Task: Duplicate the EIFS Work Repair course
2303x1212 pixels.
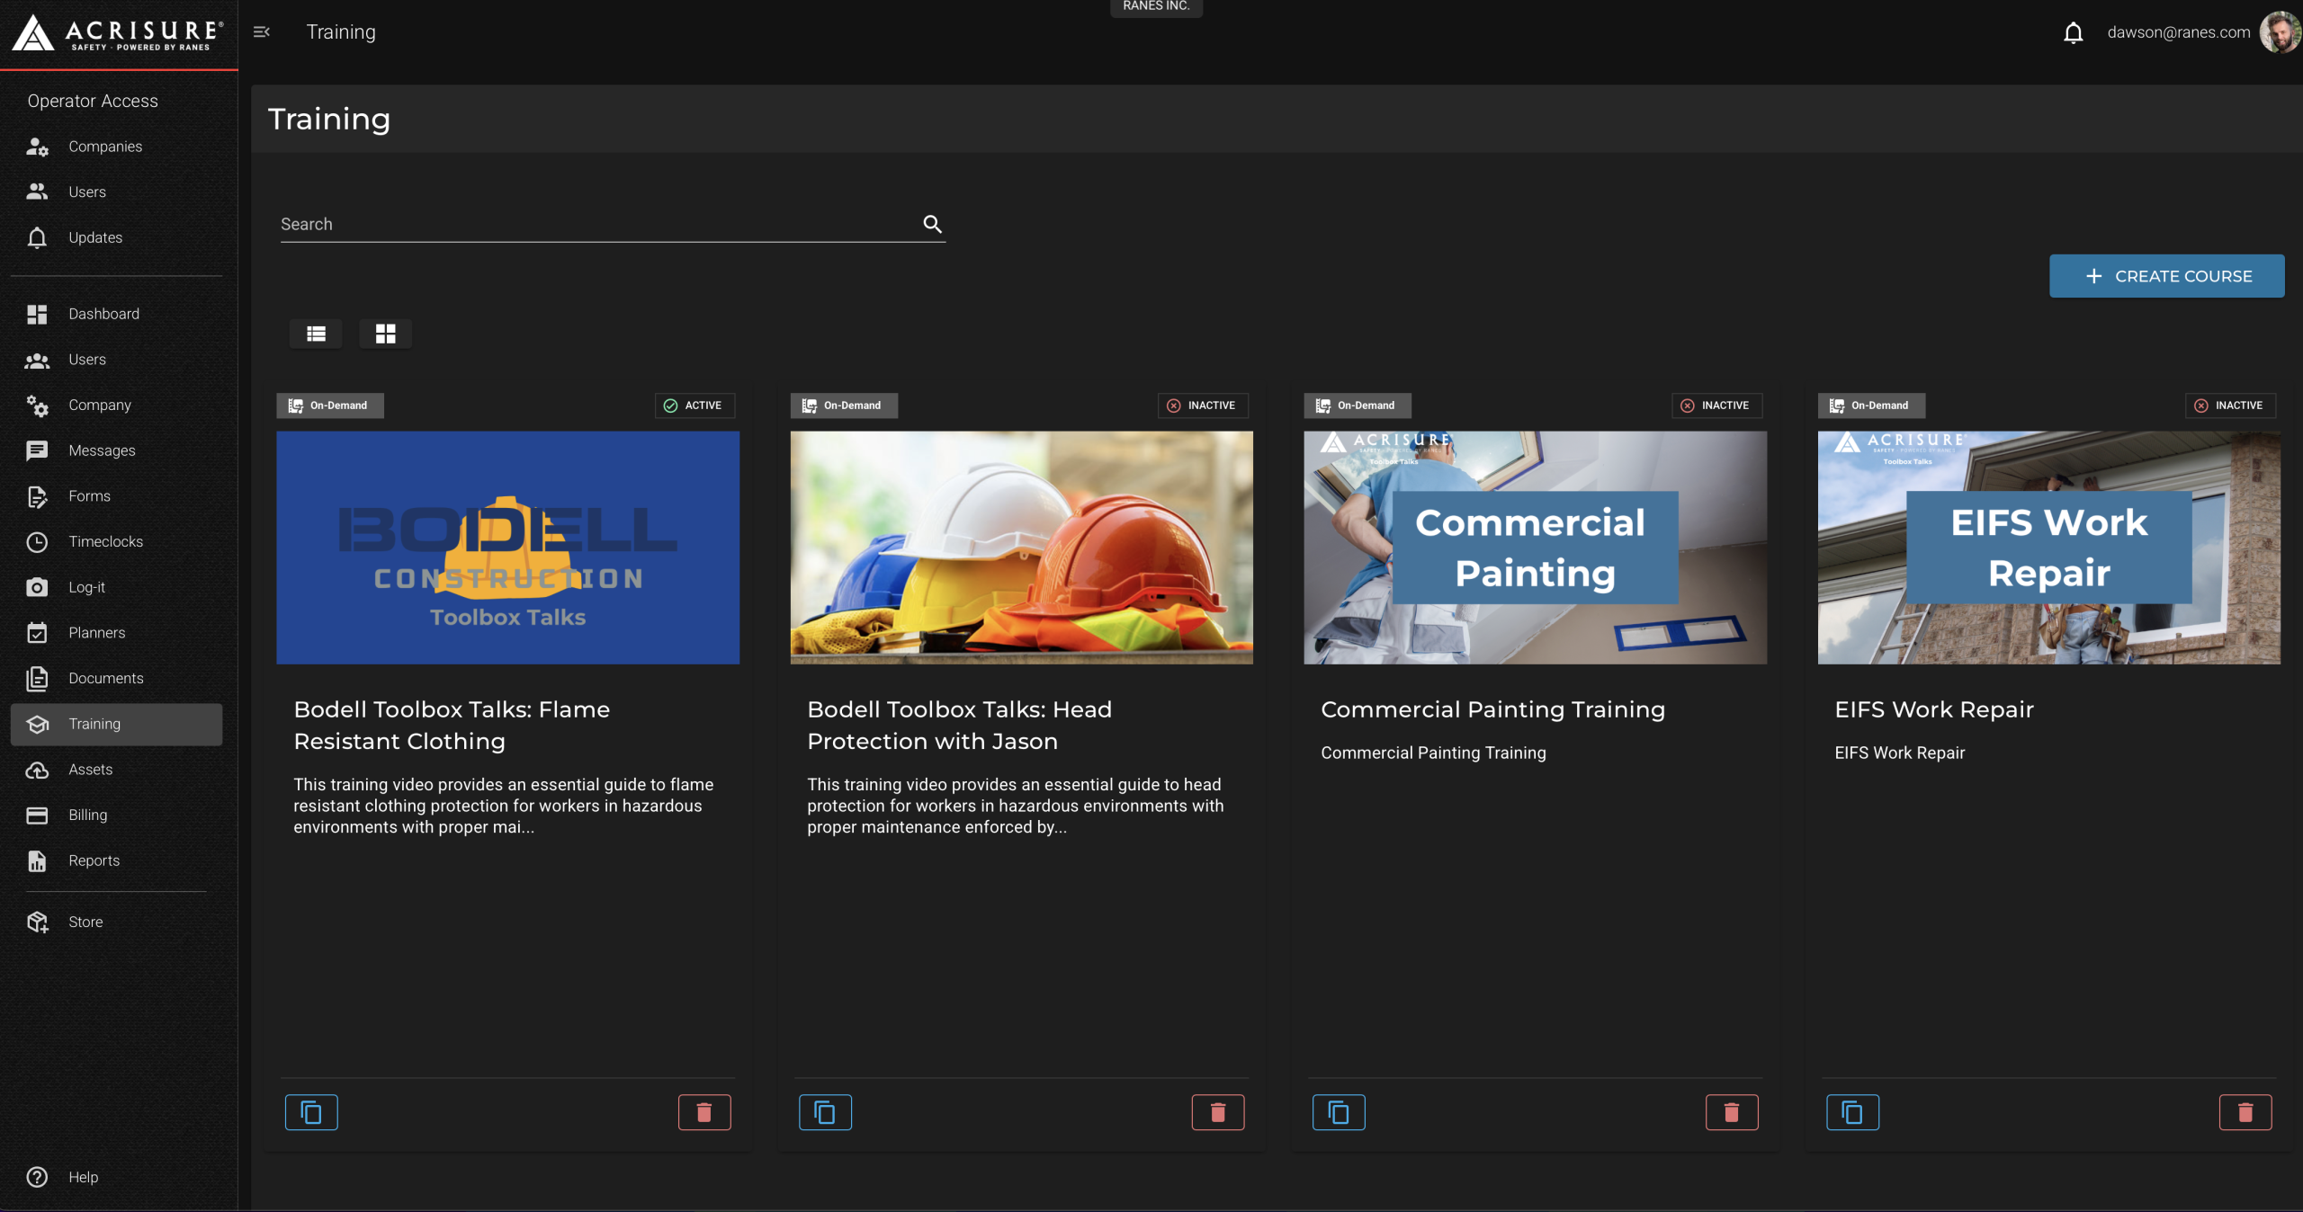Action: click(x=1852, y=1112)
